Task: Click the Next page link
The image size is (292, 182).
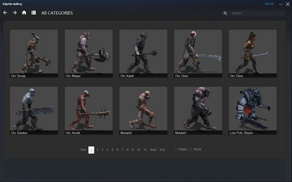Action: pos(153,149)
